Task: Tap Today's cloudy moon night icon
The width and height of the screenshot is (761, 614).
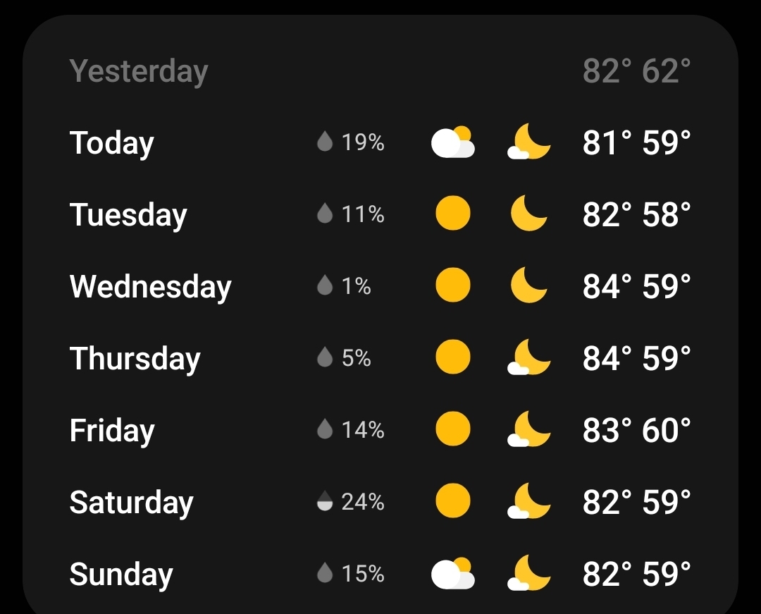Action: pyautogui.click(x=529, y=142)
